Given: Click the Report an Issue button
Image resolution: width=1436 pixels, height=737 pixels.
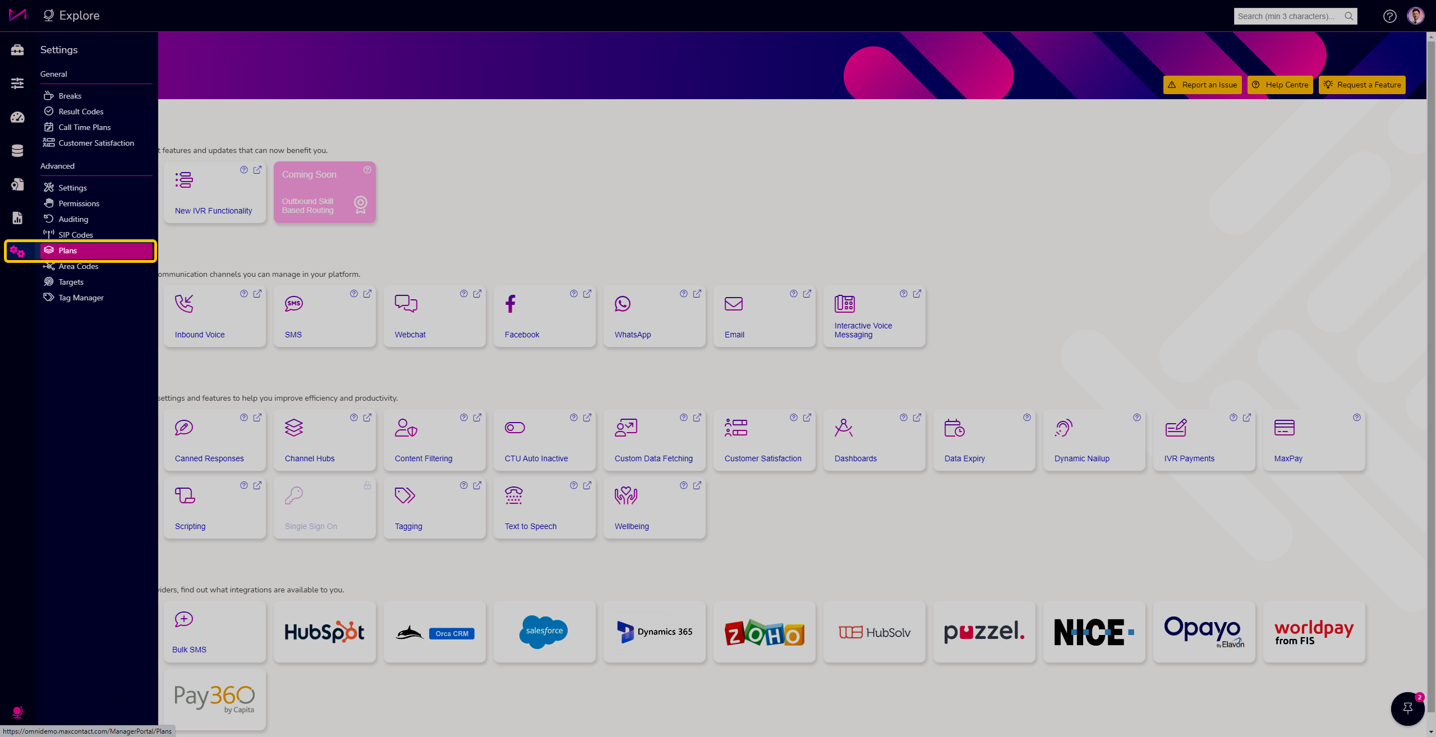Looking at the screenshot, I should click(x=1202, y=85).
